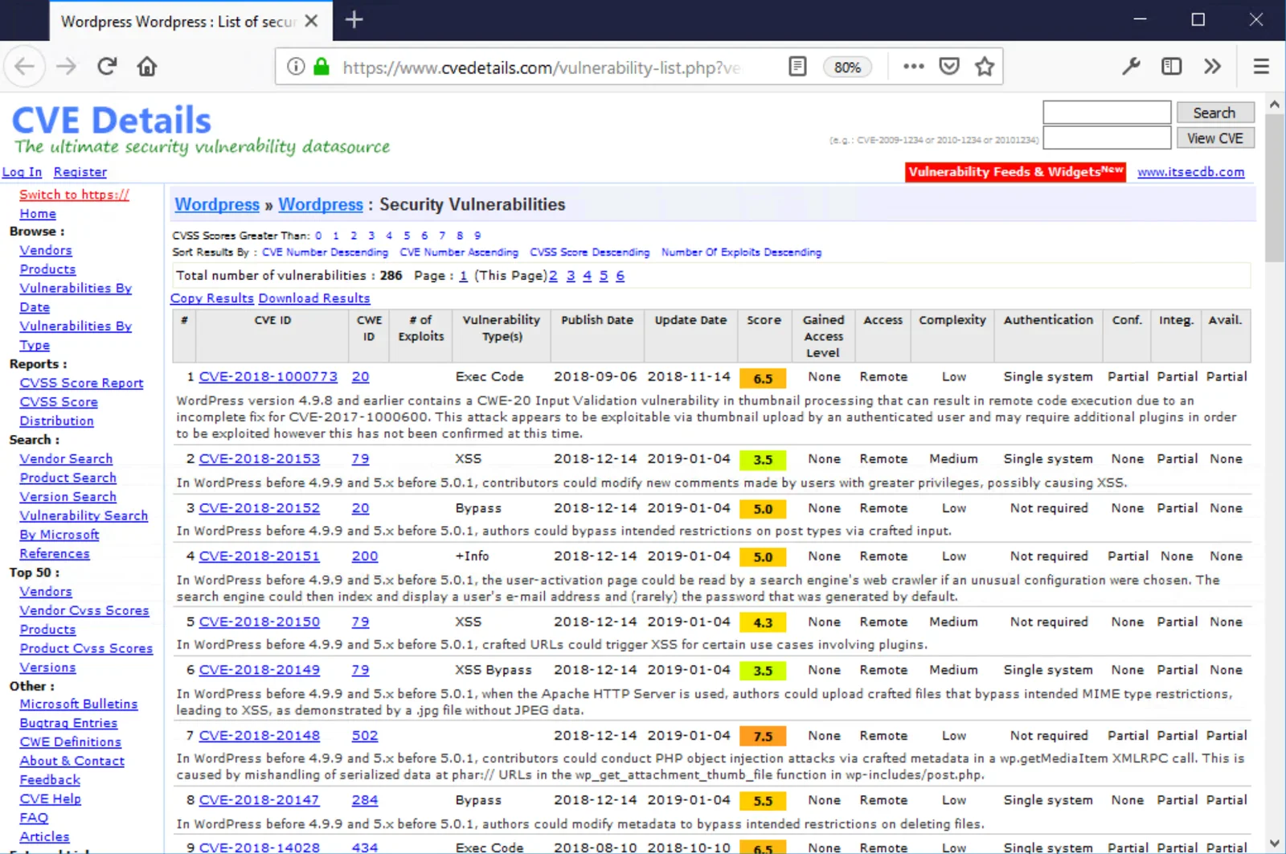1286x854 pixels.
Task: Click Switch to https:// link
Action: 74,195
